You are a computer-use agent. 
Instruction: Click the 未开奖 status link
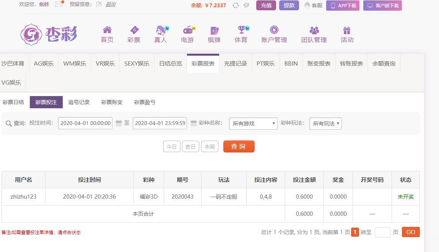coord(405,197)
